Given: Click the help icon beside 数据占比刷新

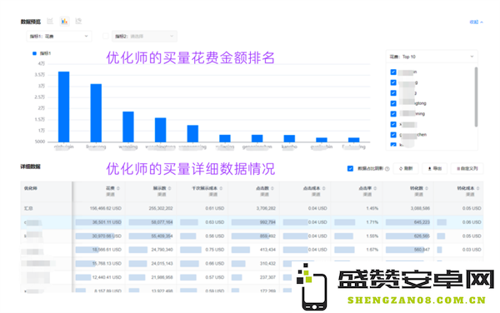Looking at the screenshot, I should point(387,169).
